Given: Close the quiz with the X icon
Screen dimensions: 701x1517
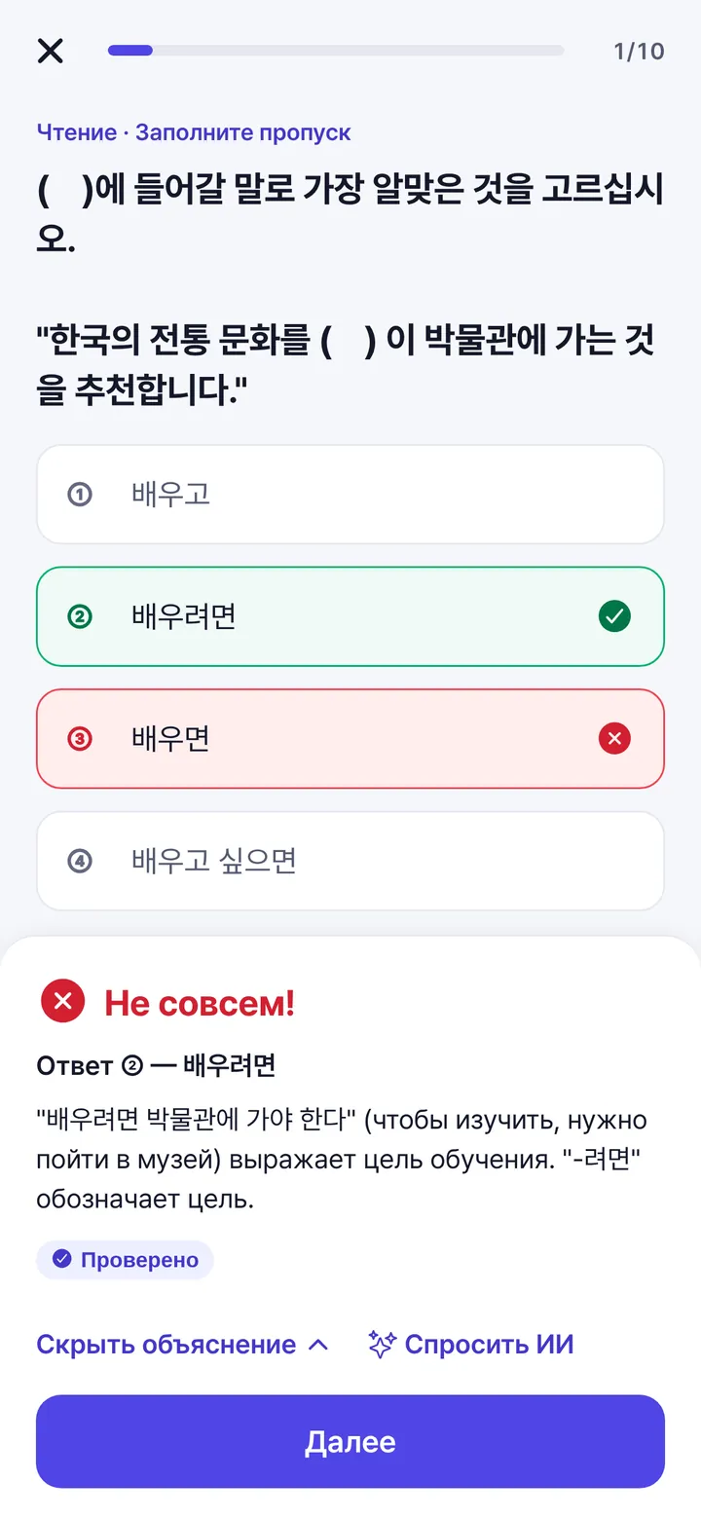Looking at the screenshot, I should (50, 51).
